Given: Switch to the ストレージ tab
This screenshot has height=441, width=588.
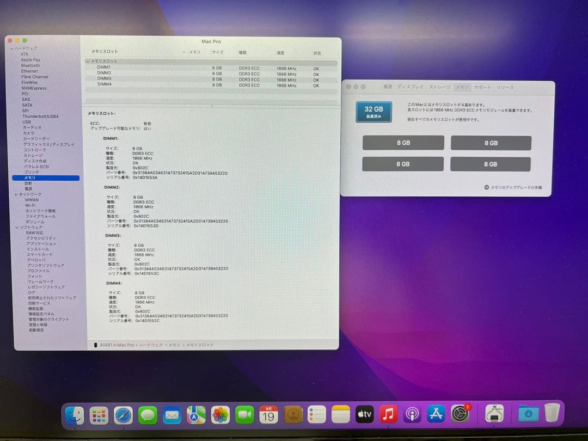Looking at the screenshot, I should point(438,87).
